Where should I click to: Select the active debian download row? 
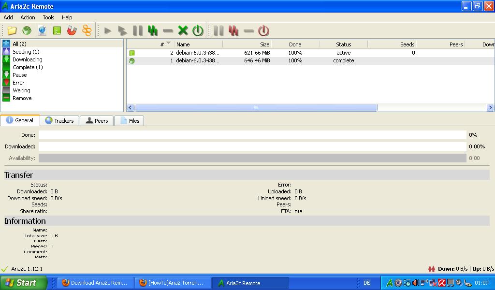click(x=242, y=53)
